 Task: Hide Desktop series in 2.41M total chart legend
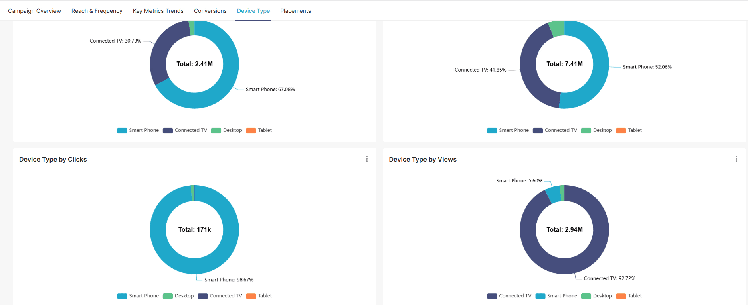[227, 130]
